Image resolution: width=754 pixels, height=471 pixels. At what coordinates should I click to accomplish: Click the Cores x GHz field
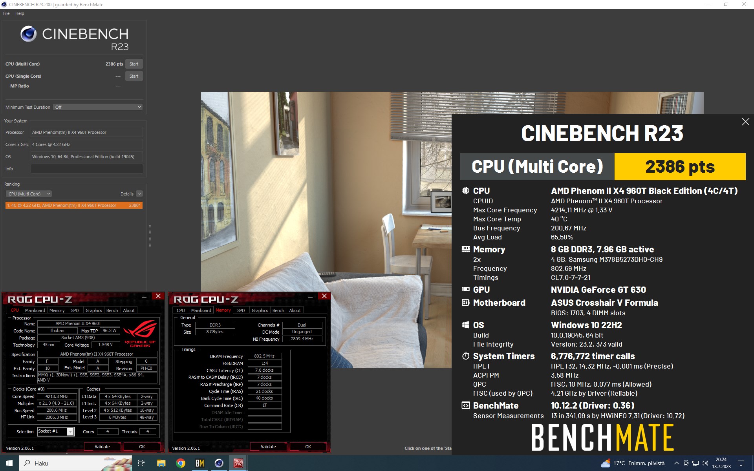pos(87,144)
